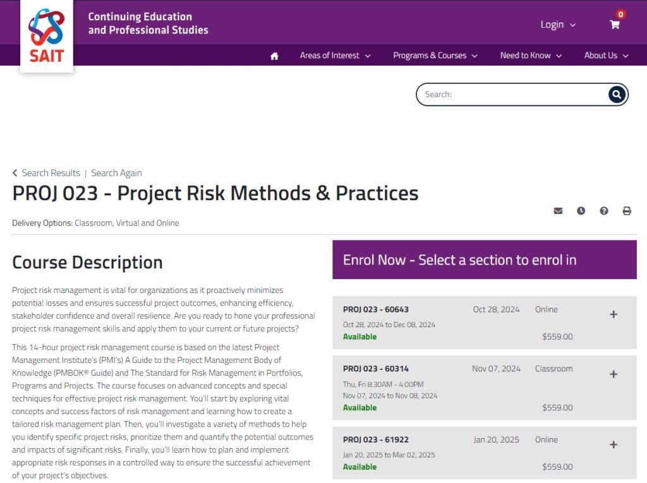Expand section PROJ 023 - 60643 plus
This screenshot has width=647, height=483.
click(x=614, y=314)
